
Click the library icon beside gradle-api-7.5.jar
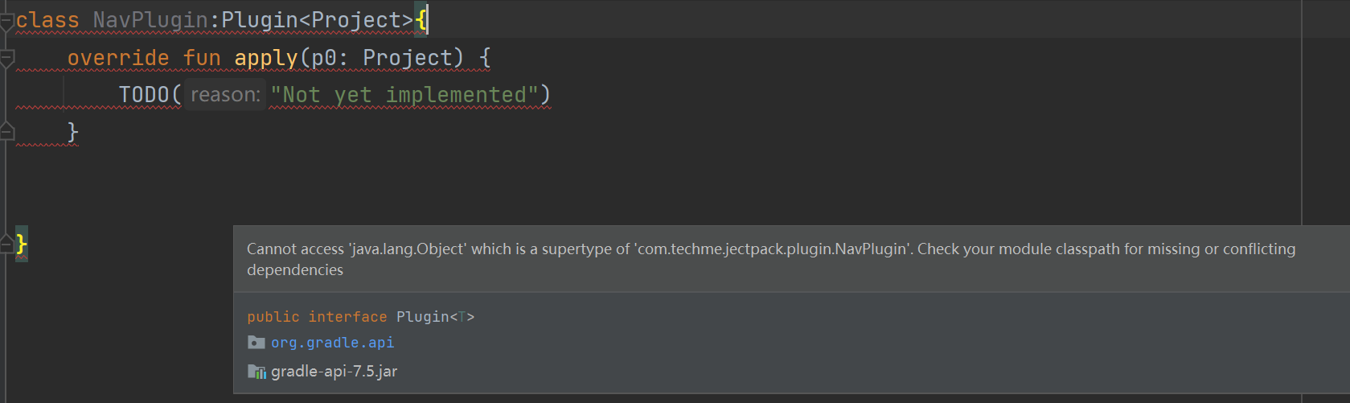256,372
